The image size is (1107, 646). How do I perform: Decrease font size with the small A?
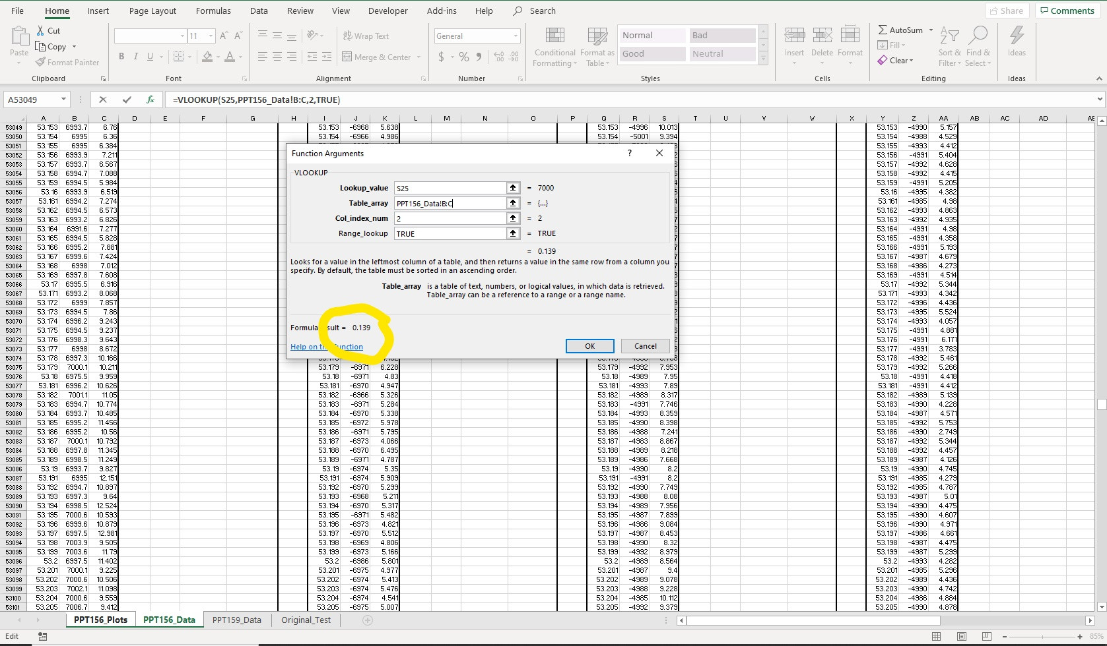pos(238,36)
